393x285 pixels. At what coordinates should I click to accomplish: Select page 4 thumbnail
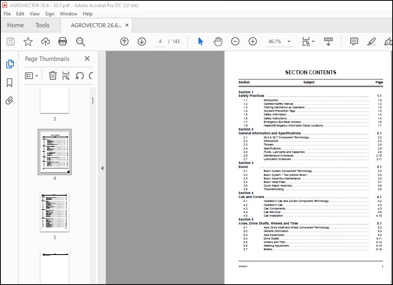click(55, 152)
